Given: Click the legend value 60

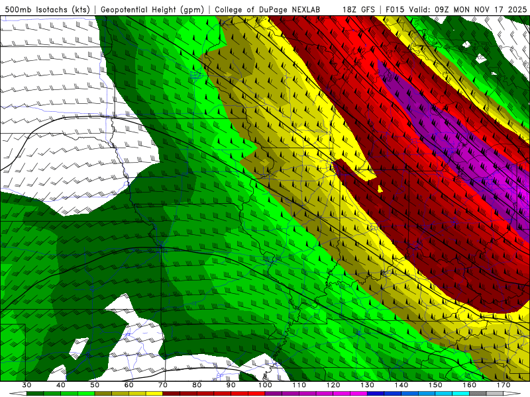Looking at the screenshot, I should pyautogui.click(x=129, y=385).
